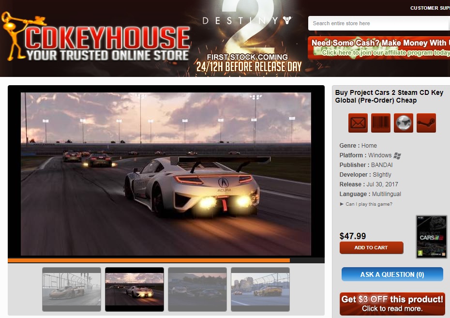The image size is (450, 318).
Task: Click the CDKeyHouse logo
Action: [96, 37]
